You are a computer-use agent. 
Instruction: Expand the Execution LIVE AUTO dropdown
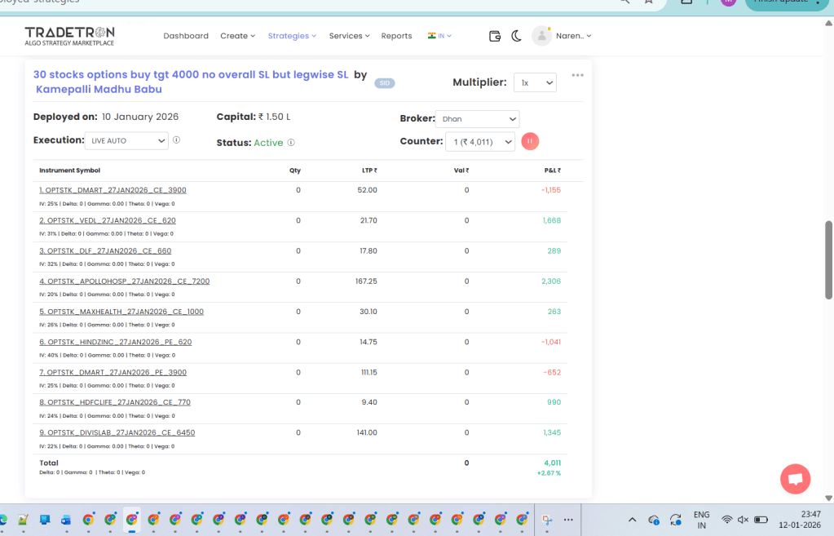tap(126, 140)
